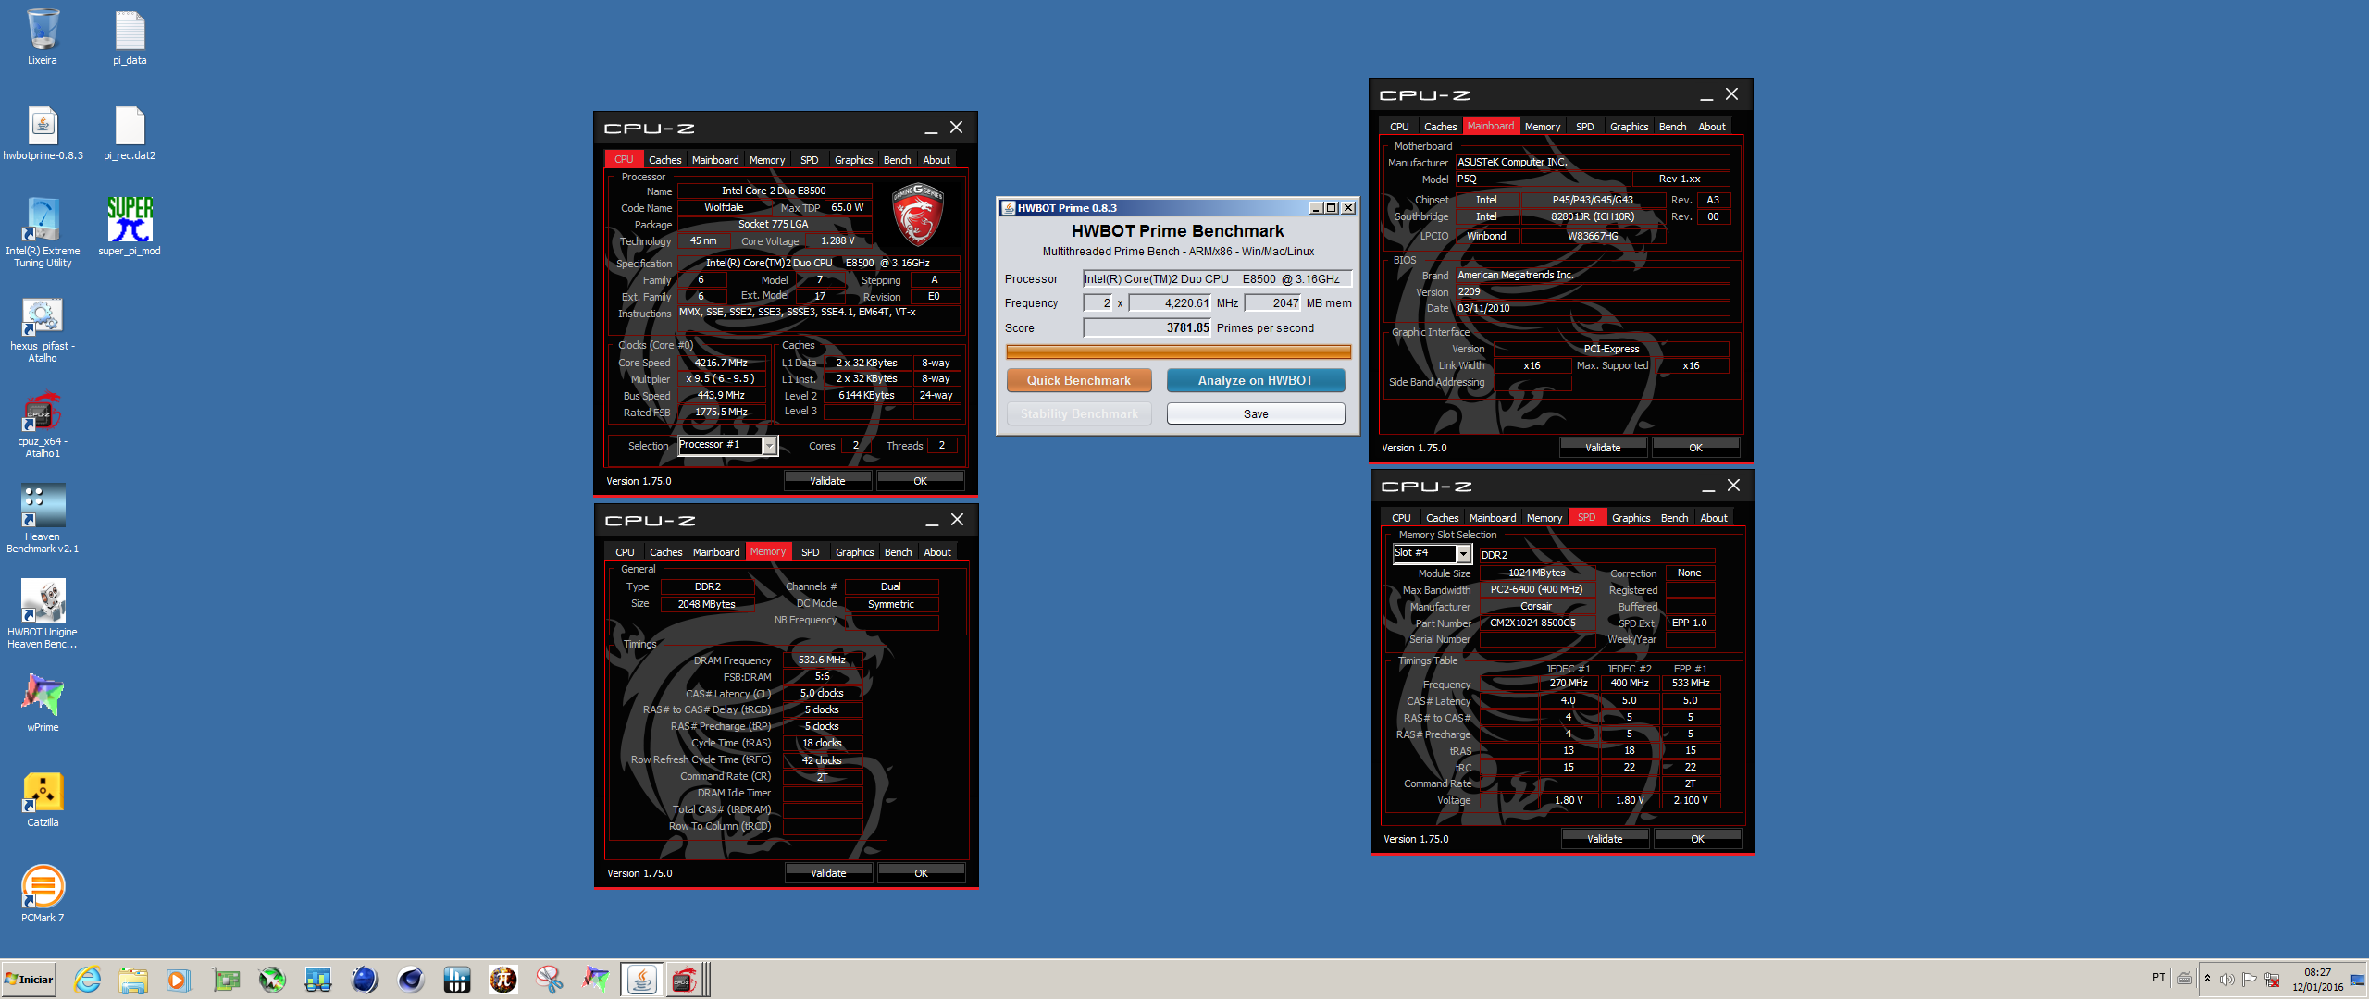Expand the Slot #4 memory slot dropdown
Viewport: 2369px width, 999px height.
point(1463,553)
